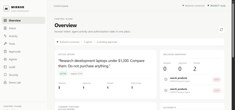
Task: Open the Audit log page
Action: (23, 67)
